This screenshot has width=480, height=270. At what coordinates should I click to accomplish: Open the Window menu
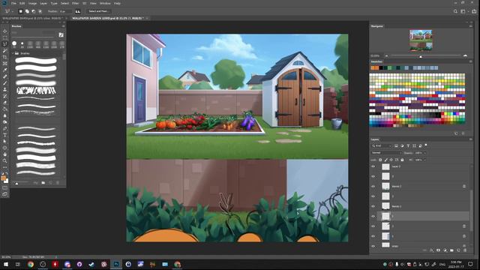click(x=105, y=3)
